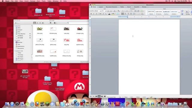192x108 pixels.
Task: Open Finder from the Dock
Action: [x=7, y=104]
